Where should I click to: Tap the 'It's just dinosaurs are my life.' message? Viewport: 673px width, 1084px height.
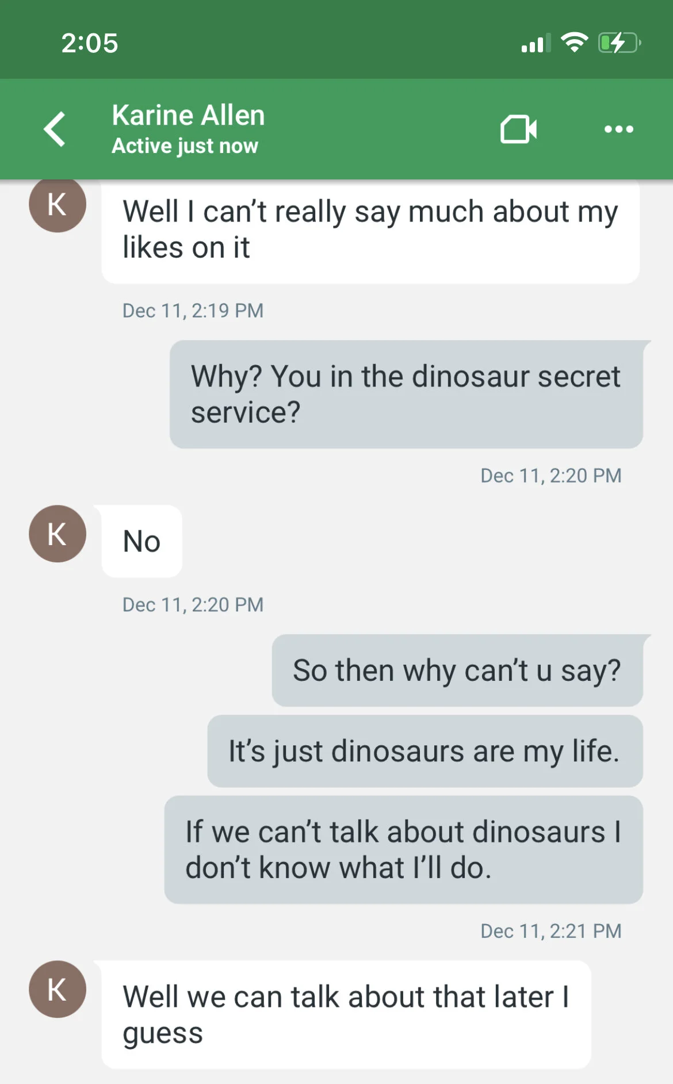[x=425, y=751]
